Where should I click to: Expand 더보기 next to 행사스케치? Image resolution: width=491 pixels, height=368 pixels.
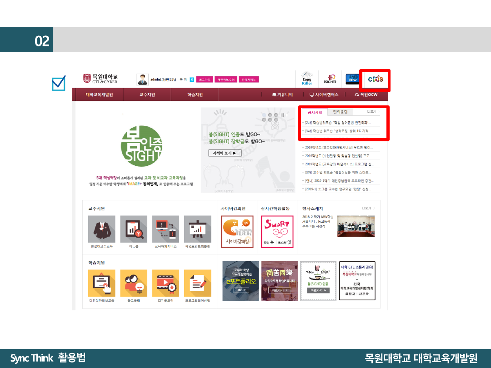pyautogui.click(x=368, y=208)
